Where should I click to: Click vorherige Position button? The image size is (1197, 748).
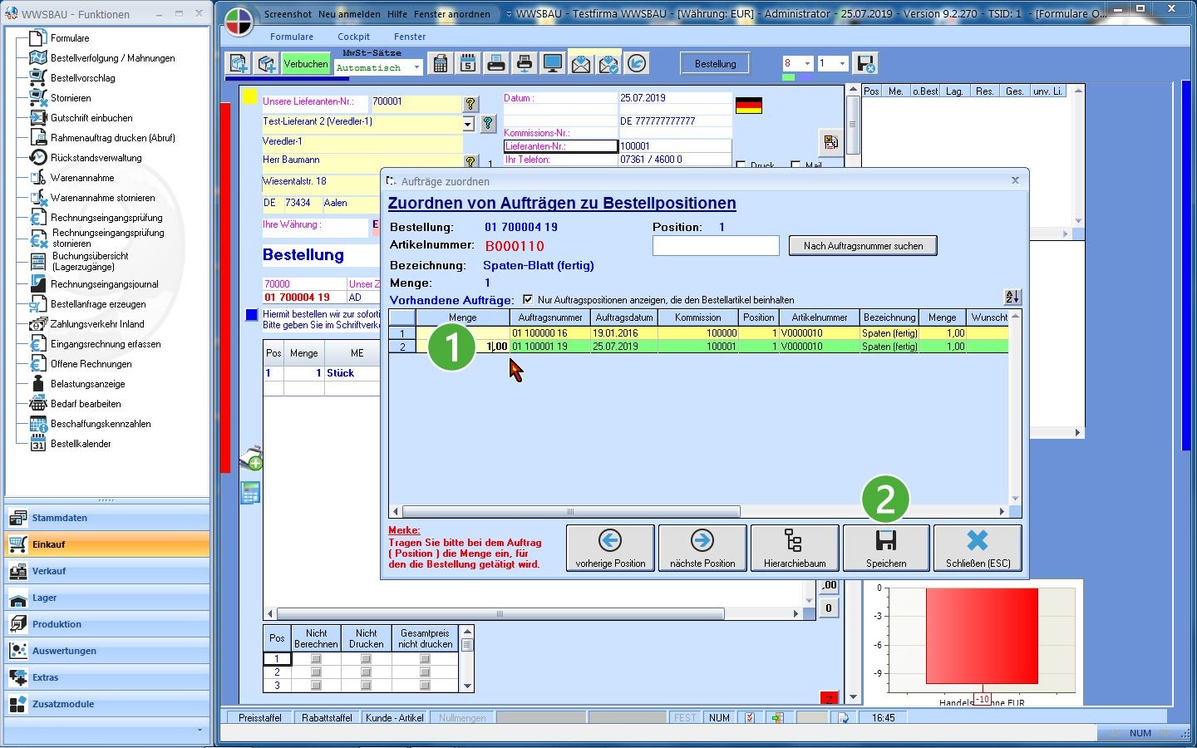[610, 549]
